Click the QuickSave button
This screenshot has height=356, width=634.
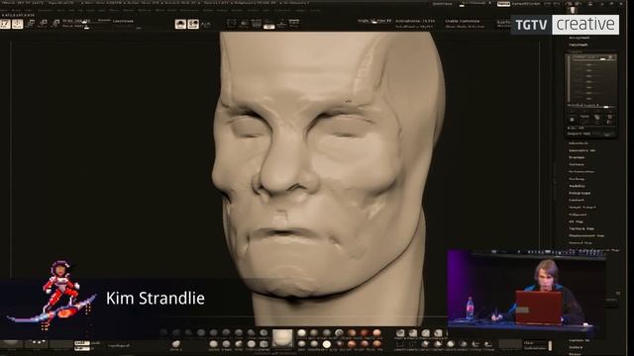(443, 4)
